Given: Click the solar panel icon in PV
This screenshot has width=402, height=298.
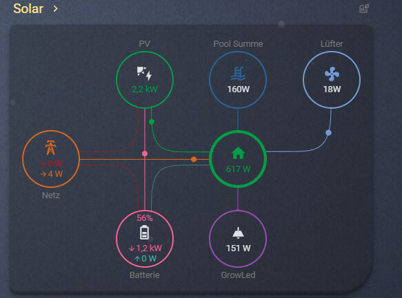Looking at the screenshot, I should point(144,74).
